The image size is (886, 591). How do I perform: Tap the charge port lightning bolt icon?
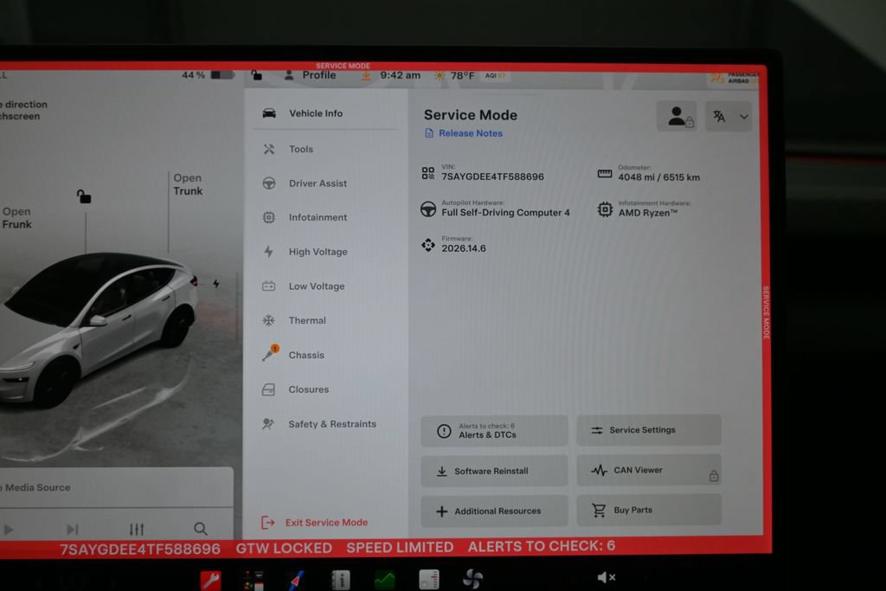pyautogui.click(x=216, y=283)
